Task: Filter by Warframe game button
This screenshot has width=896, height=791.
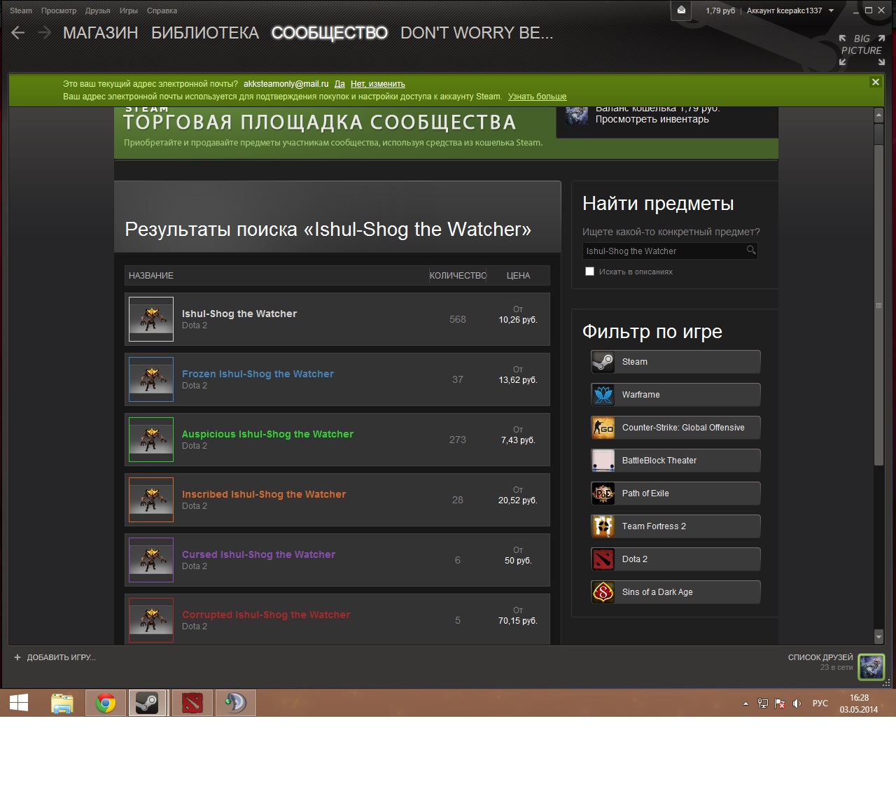Action: pos(675,395)
